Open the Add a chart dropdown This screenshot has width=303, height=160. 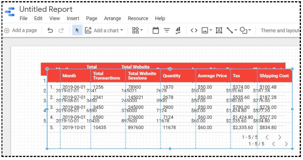(104, 30)
